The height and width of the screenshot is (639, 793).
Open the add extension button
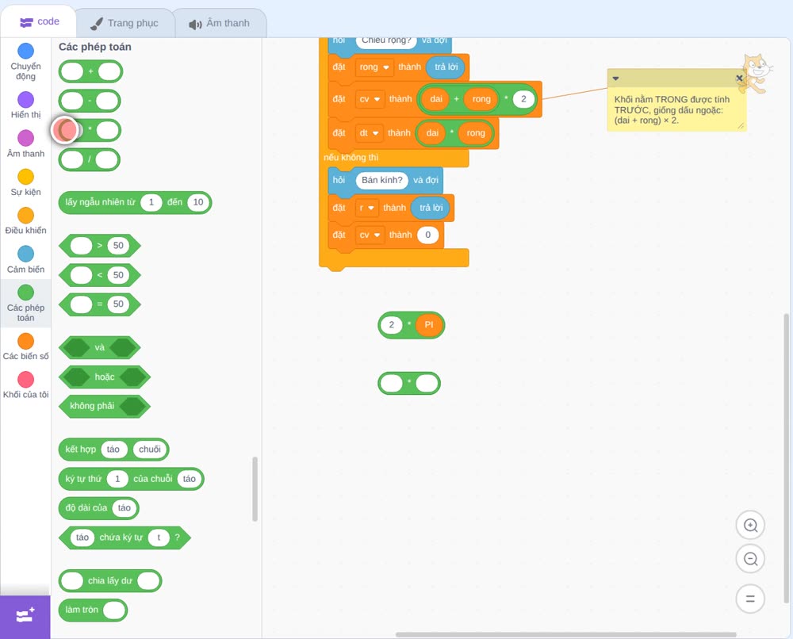(x=25, y=616)
